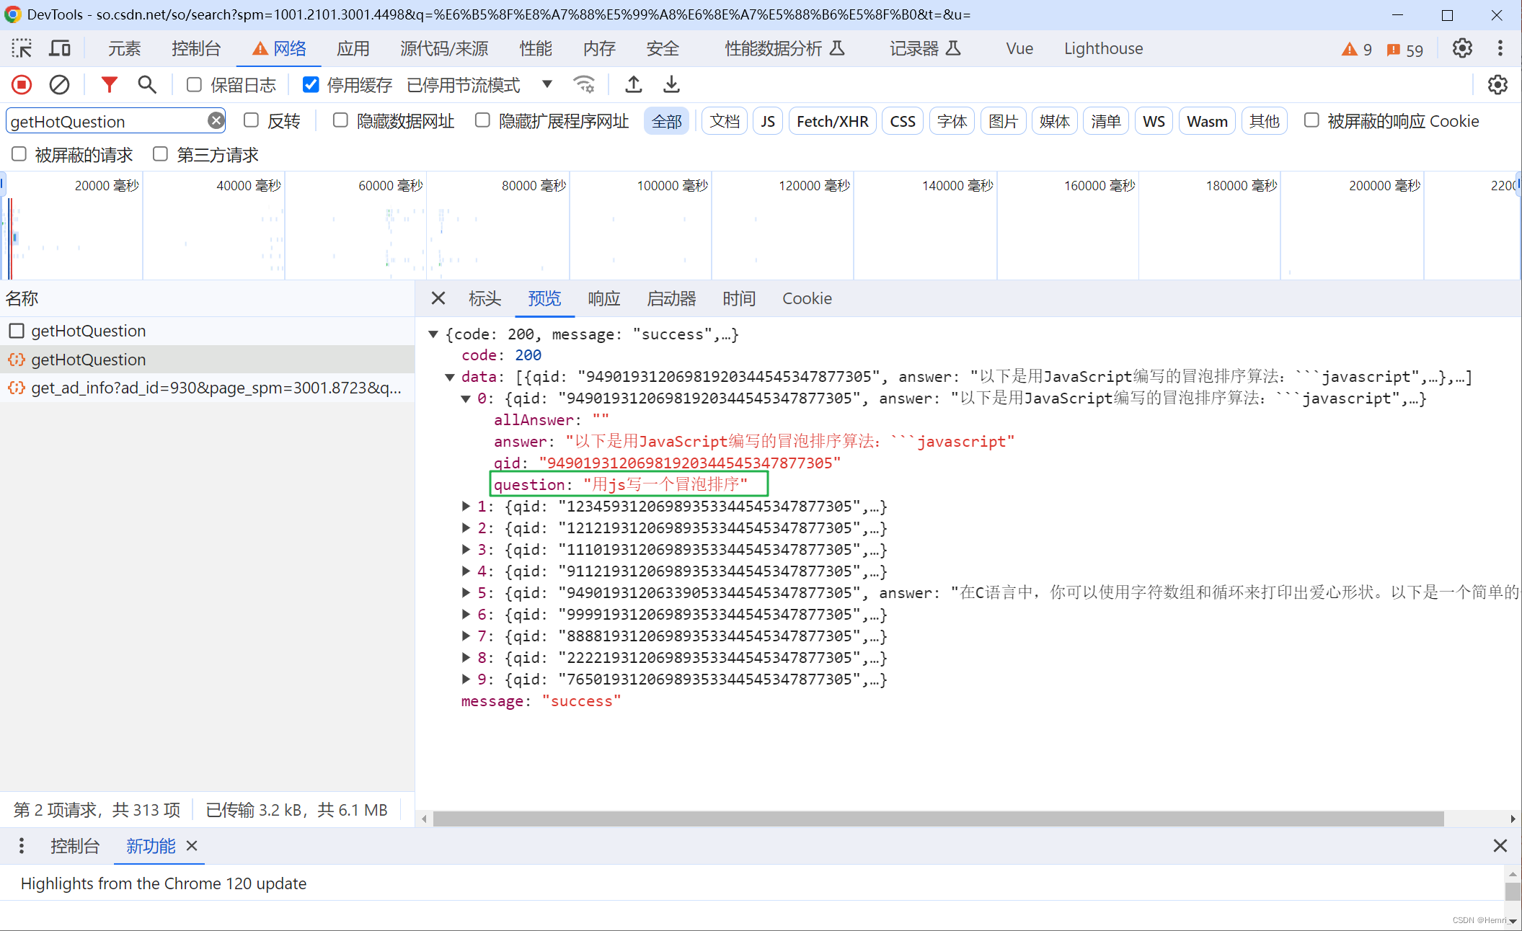Select the 全部 filter type
The width and height of the screenshot is (1522, 931).
coord(666,121)
